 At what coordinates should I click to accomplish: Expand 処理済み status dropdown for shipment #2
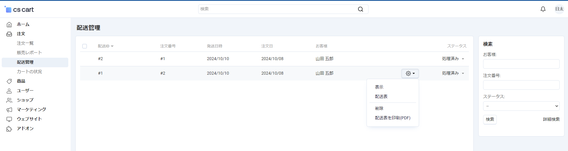click(x=453, y=59)
